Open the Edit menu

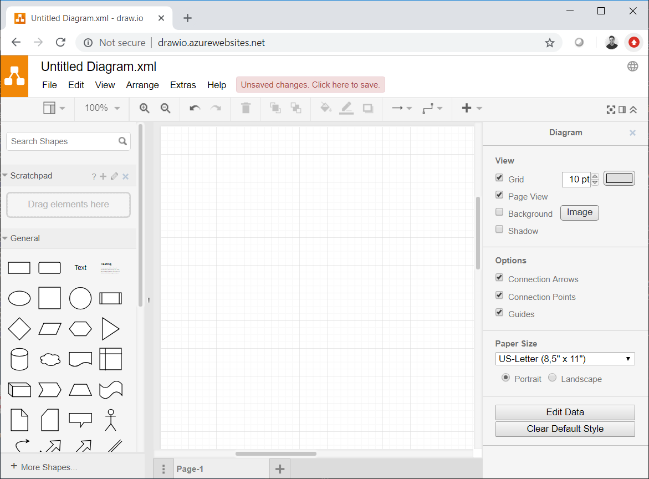pos(76,85)
